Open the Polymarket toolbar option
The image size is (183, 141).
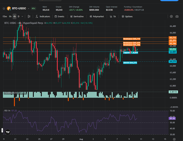coord(97,17)
